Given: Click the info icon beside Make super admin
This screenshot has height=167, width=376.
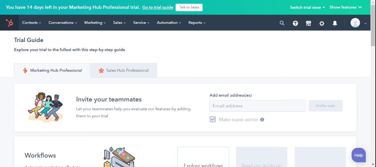Looking at the screenshot, I should click(x=262, y=119).
